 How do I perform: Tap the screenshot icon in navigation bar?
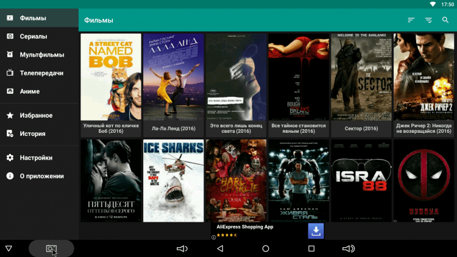[51, 248]
